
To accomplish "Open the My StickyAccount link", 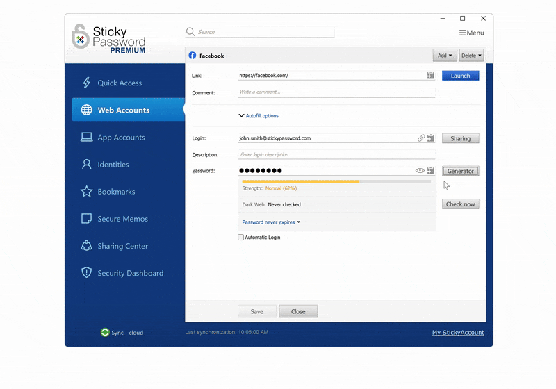I will coord(458,333).
